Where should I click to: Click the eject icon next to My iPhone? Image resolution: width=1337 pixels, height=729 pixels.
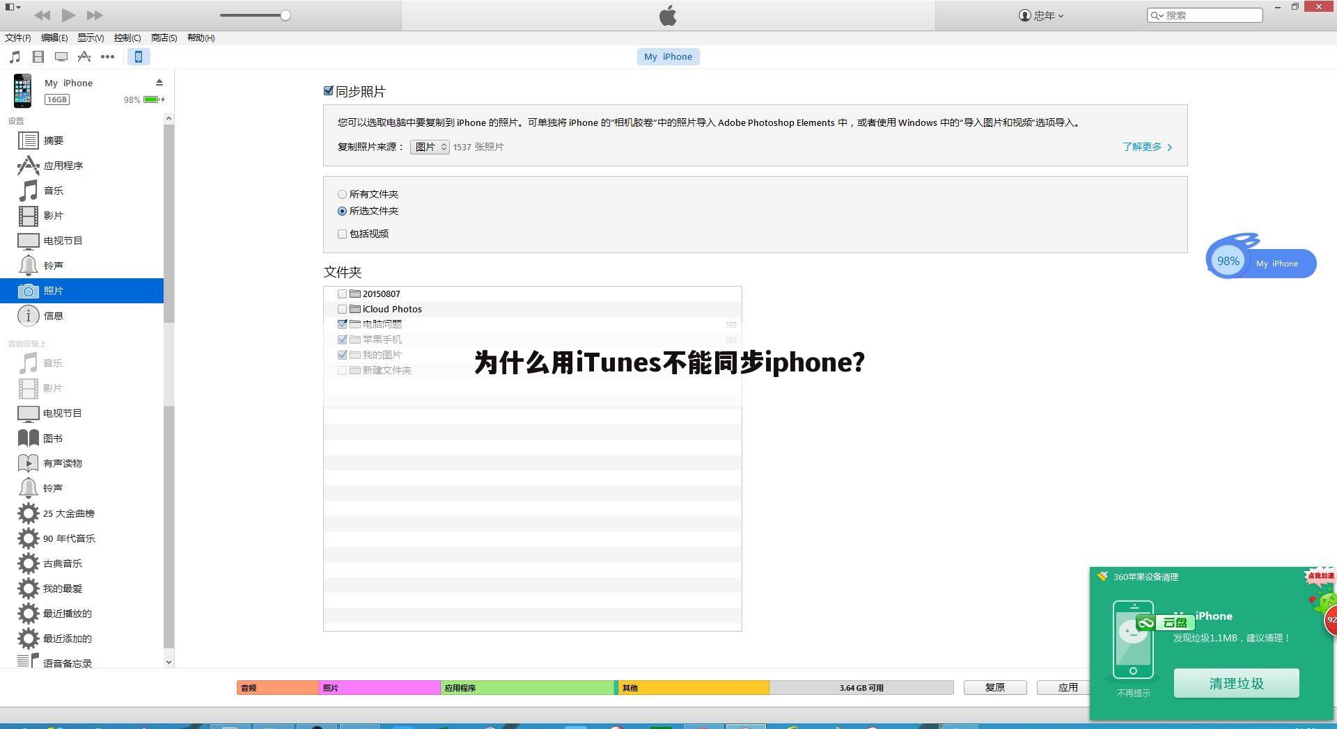click(x=159, y=82)
